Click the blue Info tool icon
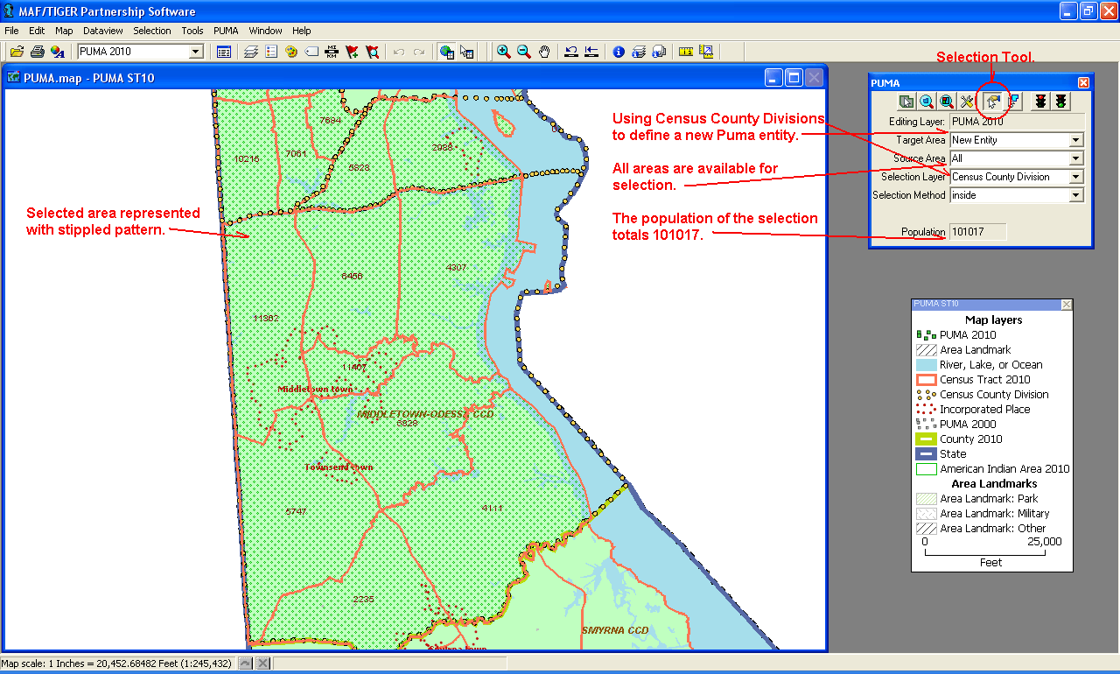Image resolution: width=1120 pixels, height=674 pixels. click(x=619, y=52)
